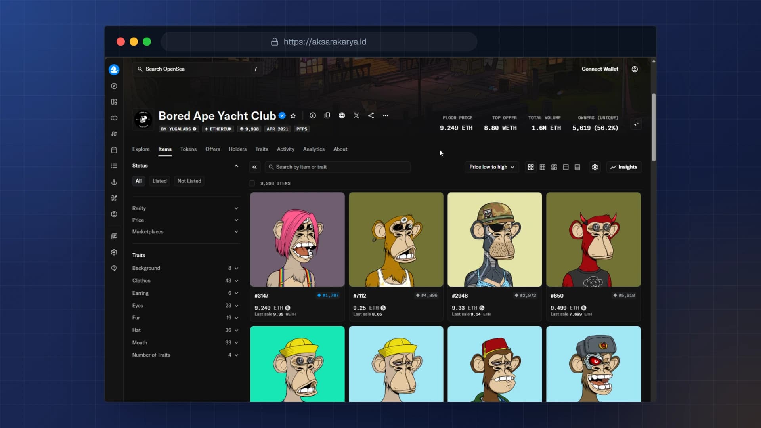Open the Price low to high dropdown
This screenshot has width=761, height=428.
pos(492,167)
